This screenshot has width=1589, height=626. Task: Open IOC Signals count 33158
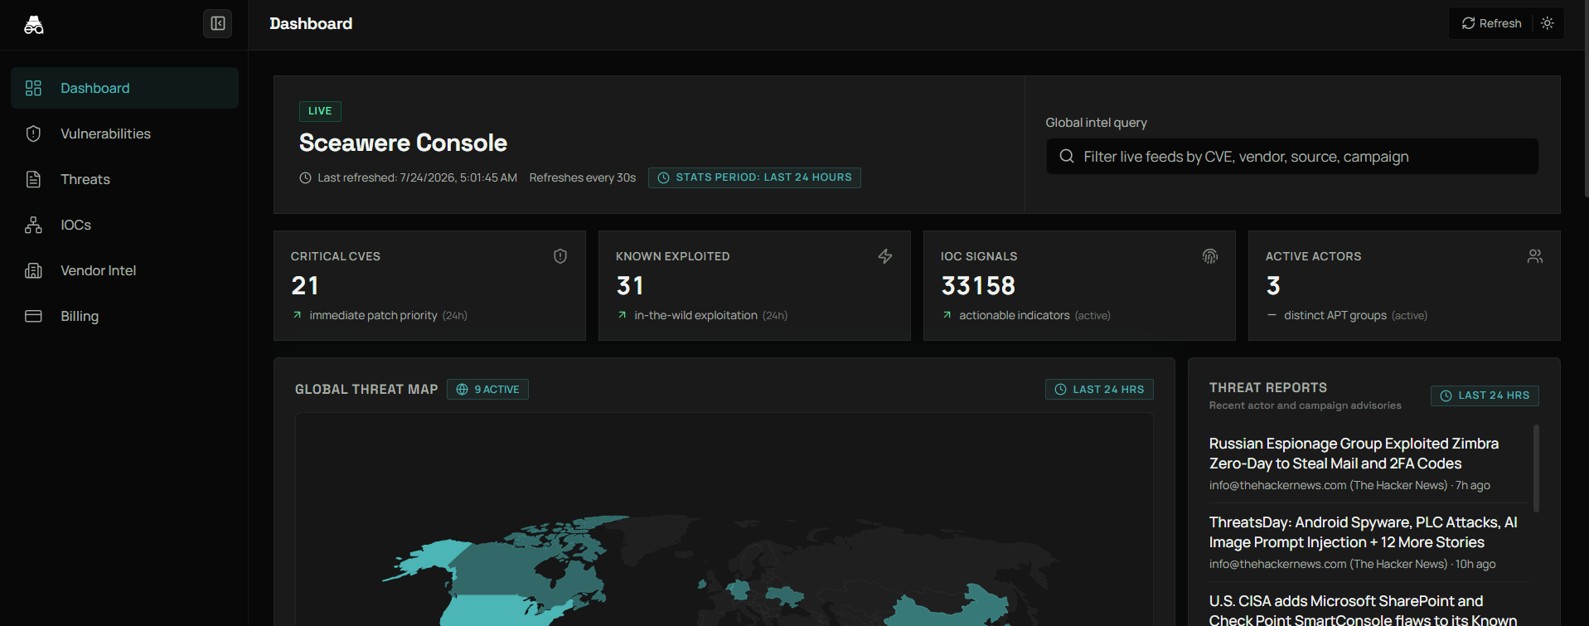(978, 286)
